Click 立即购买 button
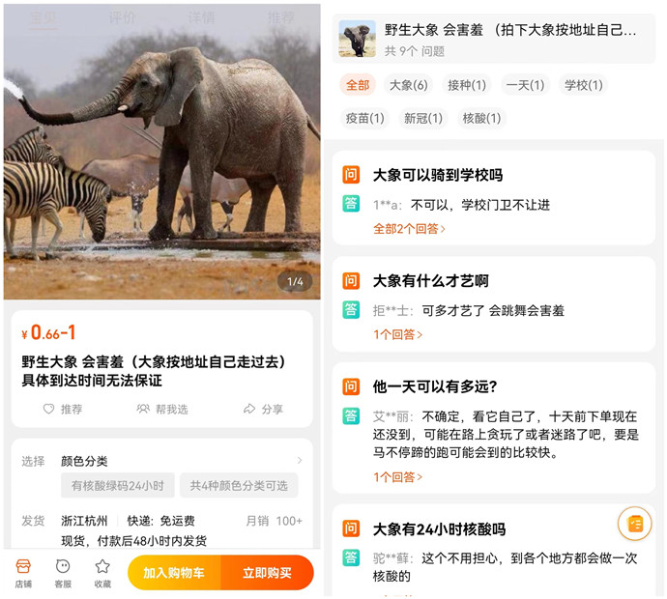Viewport: 667px width, 599px height. [267, 573]
